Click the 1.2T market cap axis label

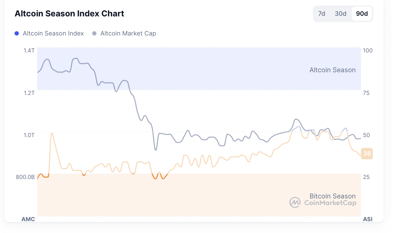pos(29,93)
